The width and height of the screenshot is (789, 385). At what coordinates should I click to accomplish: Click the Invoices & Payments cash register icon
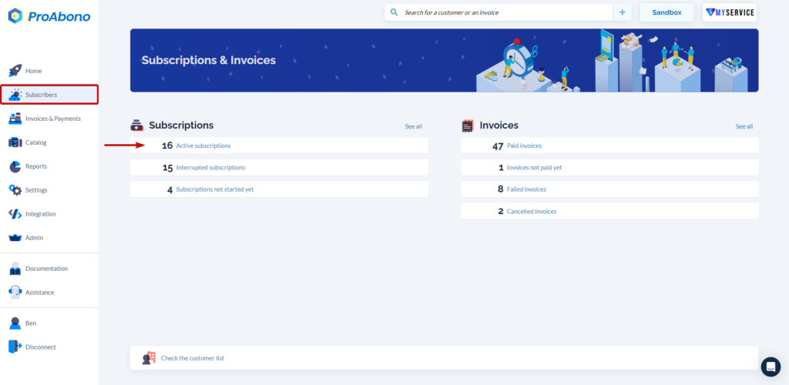pos(15,119)
